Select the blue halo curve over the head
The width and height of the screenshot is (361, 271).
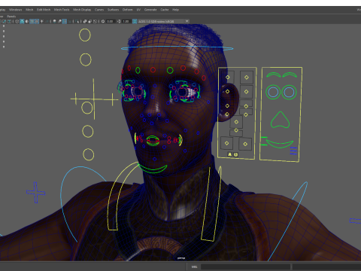[x=177, y=48]
